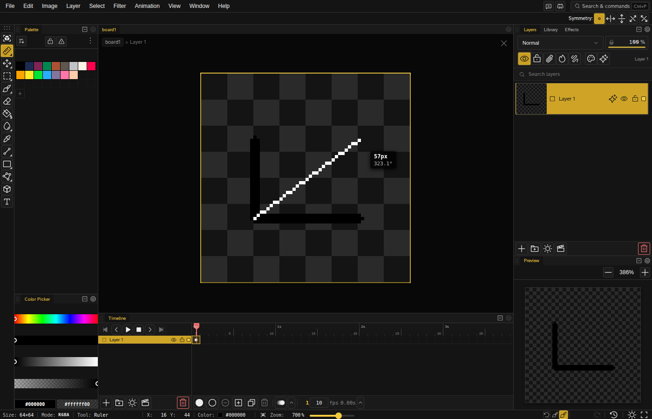This screenshot has height=419, width=652.
Task: Zoom out the Preview with minus
Action: [608, 272]
